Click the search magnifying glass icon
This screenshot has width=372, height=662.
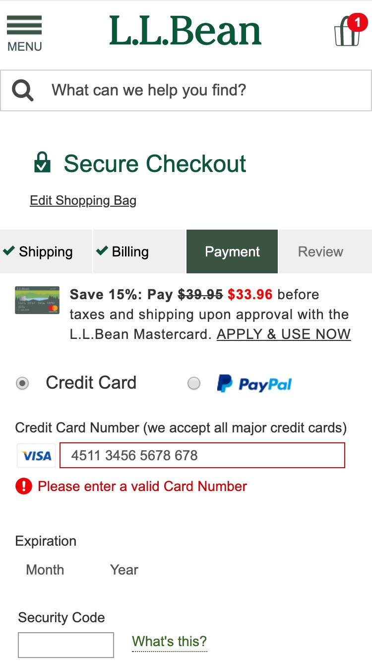click(23, 90)
